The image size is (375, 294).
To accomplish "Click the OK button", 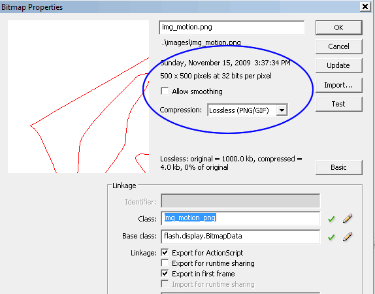I will coord(338,27).
